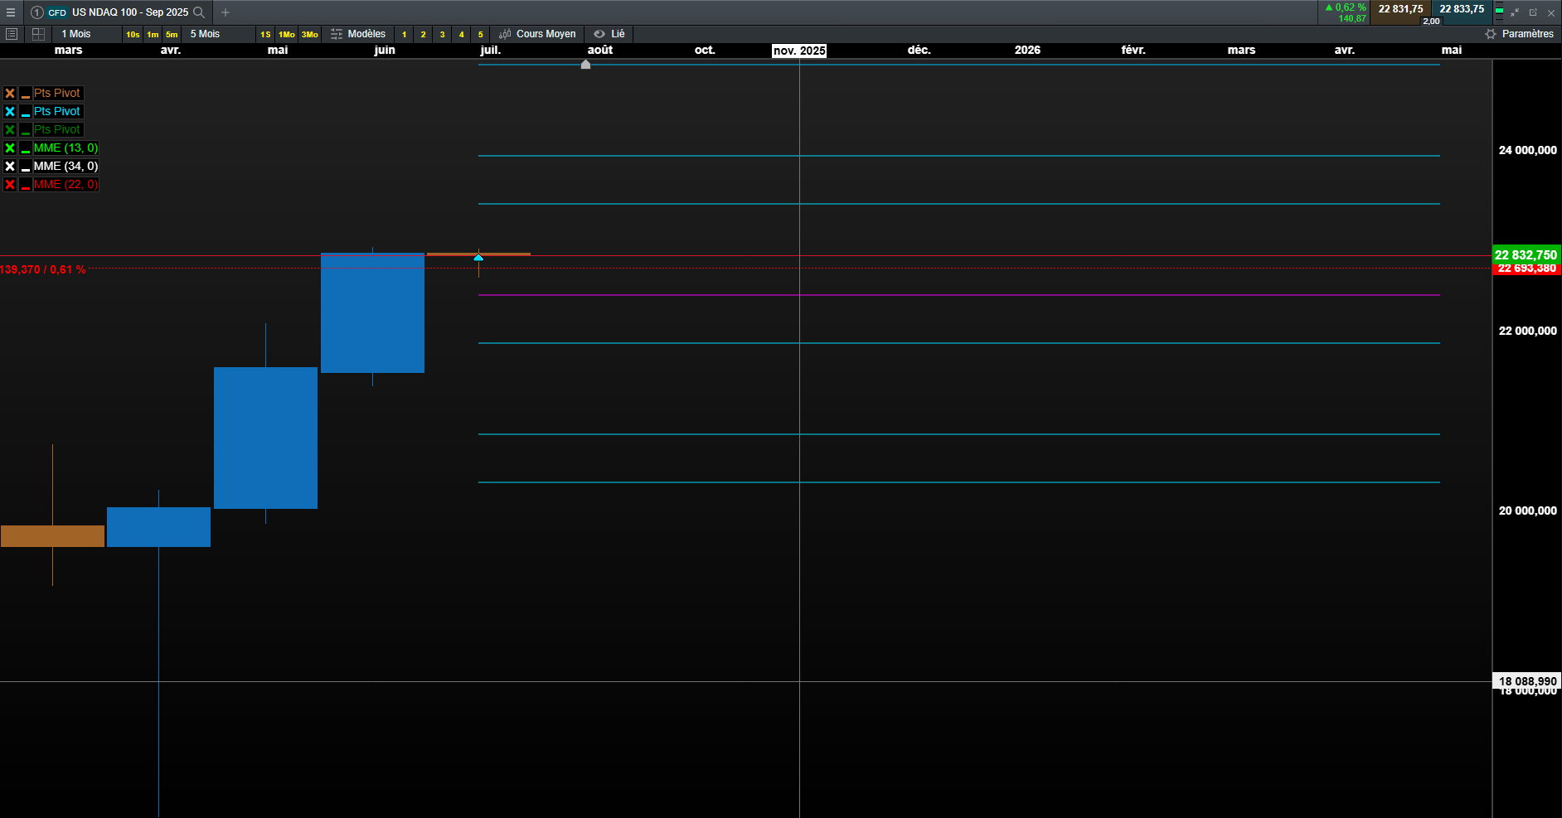Remove the dark green Pts Pivot indicator

10,130
